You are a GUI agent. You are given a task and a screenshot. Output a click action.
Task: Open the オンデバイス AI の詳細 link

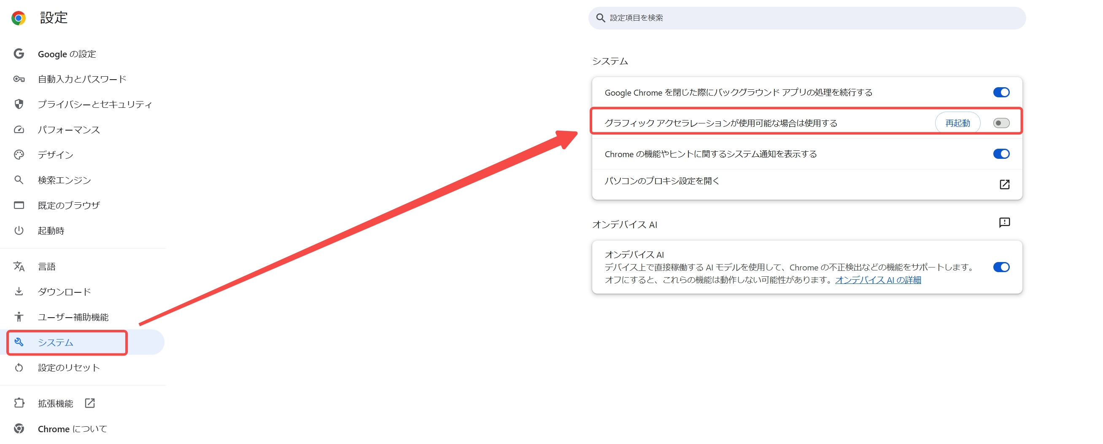(x=878, y=280)
